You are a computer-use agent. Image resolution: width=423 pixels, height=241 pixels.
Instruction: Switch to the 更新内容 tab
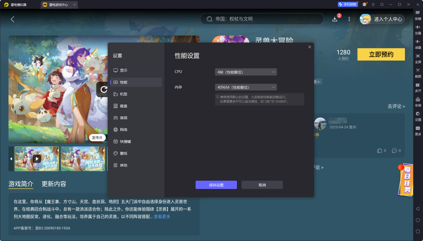tap(54, 184)
